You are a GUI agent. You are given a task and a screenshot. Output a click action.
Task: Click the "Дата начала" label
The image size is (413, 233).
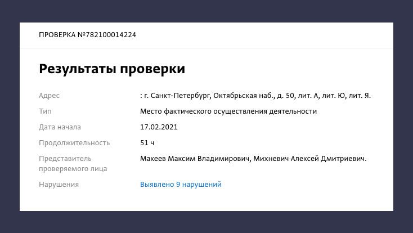(60, 127)
